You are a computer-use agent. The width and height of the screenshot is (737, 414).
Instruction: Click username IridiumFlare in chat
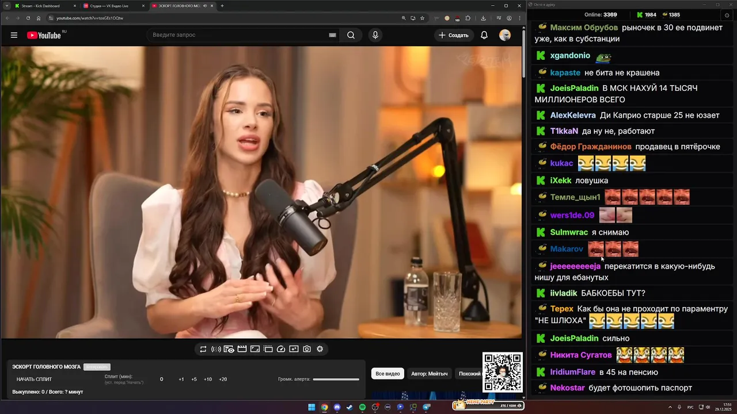coord(573,372)
